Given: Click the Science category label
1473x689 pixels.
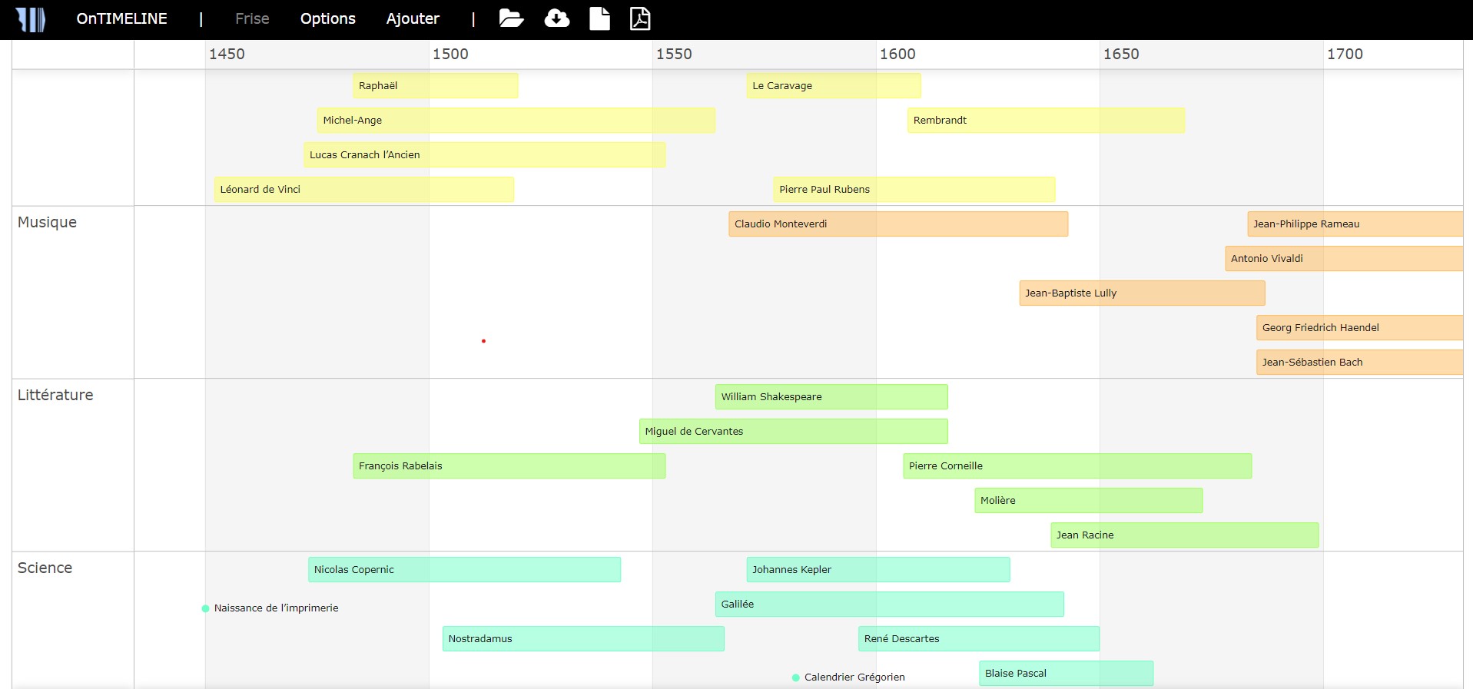Looking at the screenshot, I should coord(45,568).
